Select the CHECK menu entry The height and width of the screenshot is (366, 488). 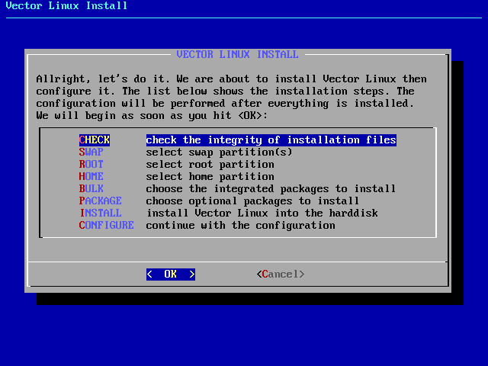click(x=95, y=140)
